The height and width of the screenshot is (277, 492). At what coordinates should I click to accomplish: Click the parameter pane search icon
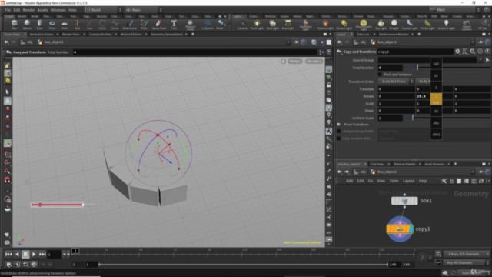click(x=473, y=52)
